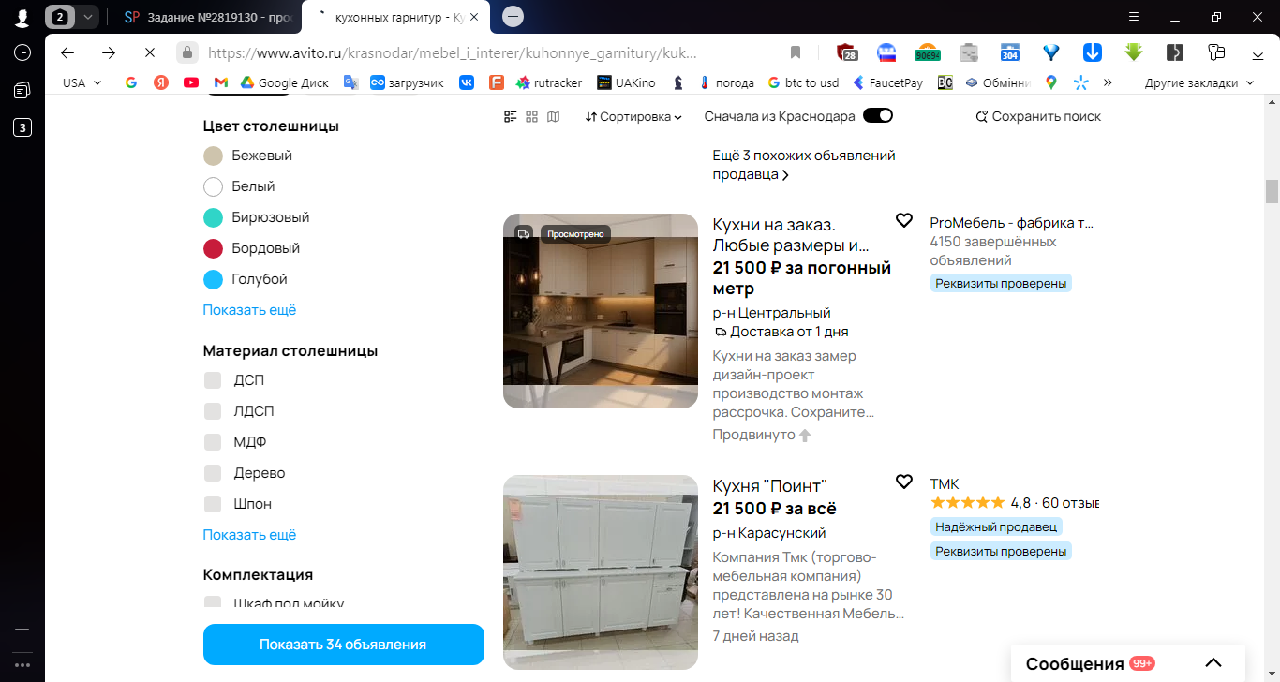
Task: Add 'Кухни на заказ' listing to favorites
Action: coord(904,220)
